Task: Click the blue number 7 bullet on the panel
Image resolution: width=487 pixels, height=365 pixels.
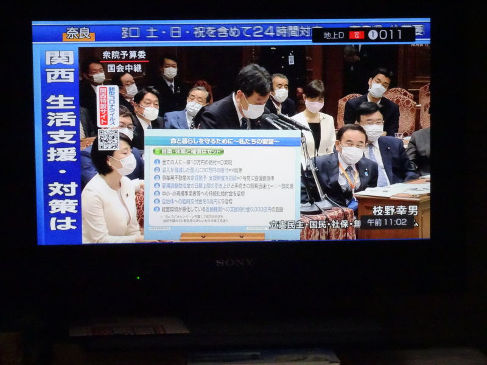Action: point(157,209)
